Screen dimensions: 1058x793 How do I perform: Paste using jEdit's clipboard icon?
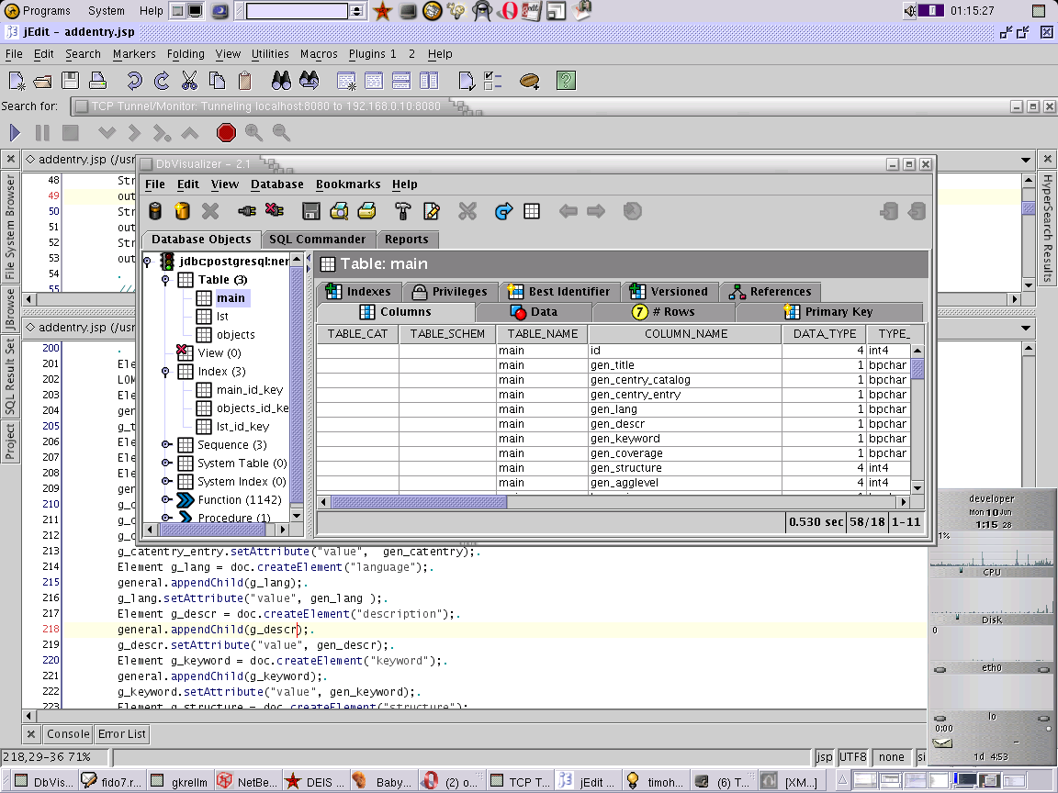coord(245,81)
